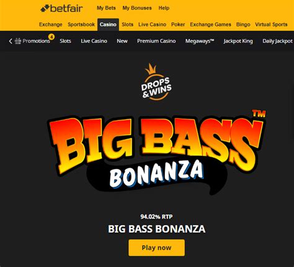Switch to the Exchange tab

[51, 24]
